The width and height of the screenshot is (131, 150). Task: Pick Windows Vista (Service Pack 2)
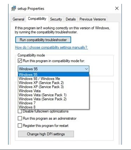pyautogui.click(x=54, y=99)
